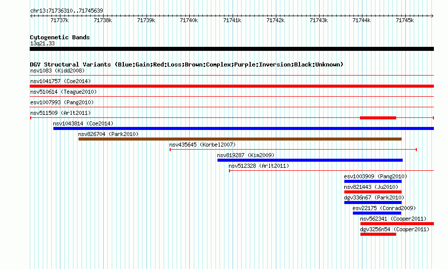Image resolution: width=448 pixels, height=269 pixels.
Task: Select nsv435645 (Korbel2007) label
Action: point(202,145)
